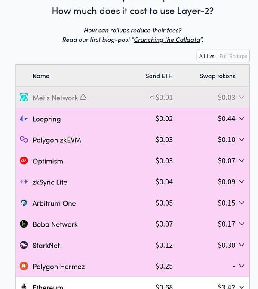Image resolution: width=258 pixels, height=289 pixels.
Task: Open the Crunching the Calldata blog link
Action: click(167, 40)
